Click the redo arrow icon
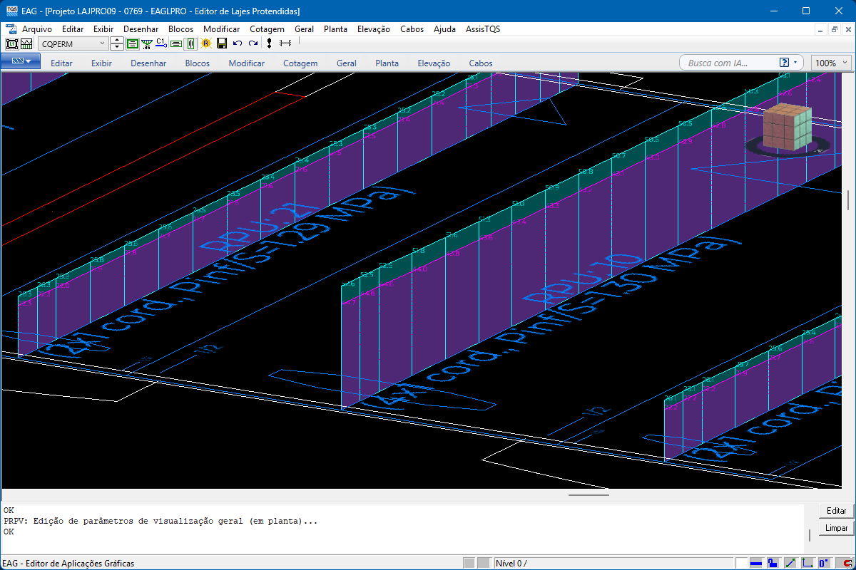Viewport: 856px width, 570px height. [x=253, y=43]
